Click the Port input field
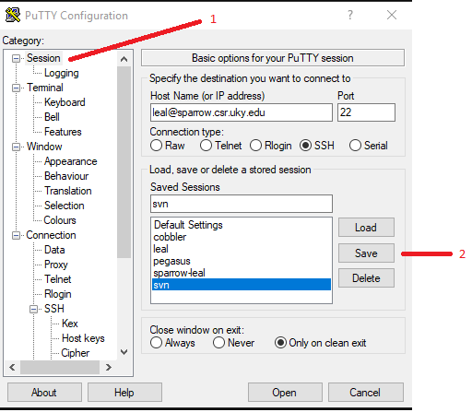The width and height of the screenshot is (472, 412). coord(366,112)
